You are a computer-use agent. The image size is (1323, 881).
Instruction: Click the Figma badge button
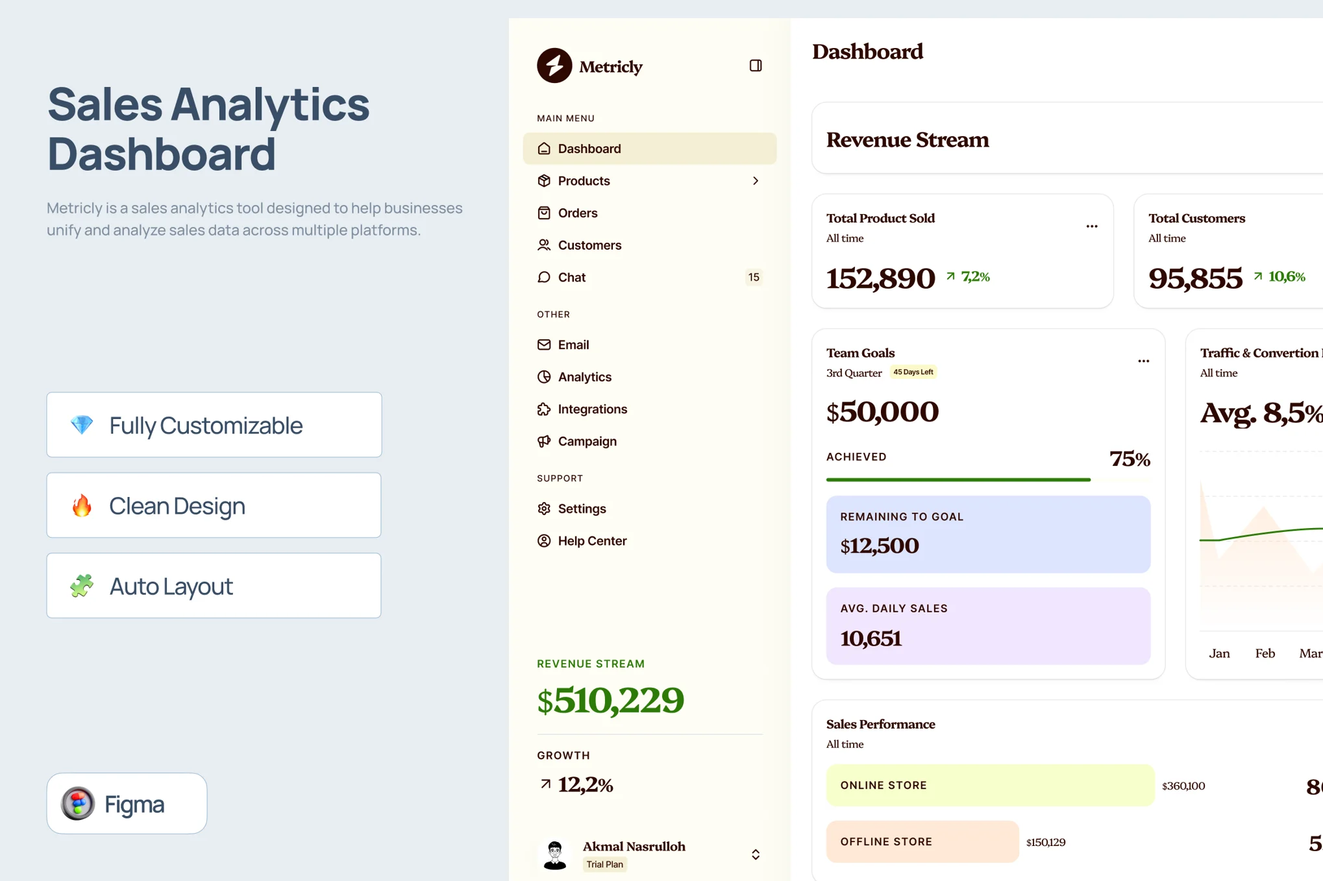click(x=127, y=803)
